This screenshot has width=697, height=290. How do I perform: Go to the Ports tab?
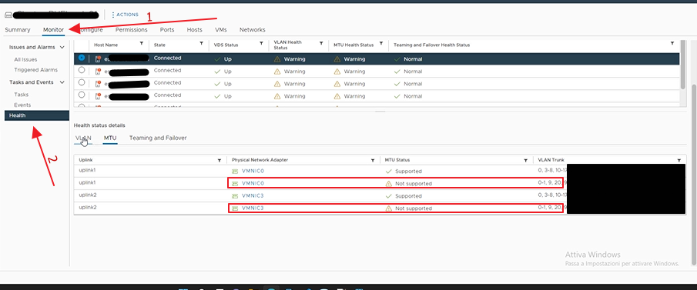(x=167, y=30)
